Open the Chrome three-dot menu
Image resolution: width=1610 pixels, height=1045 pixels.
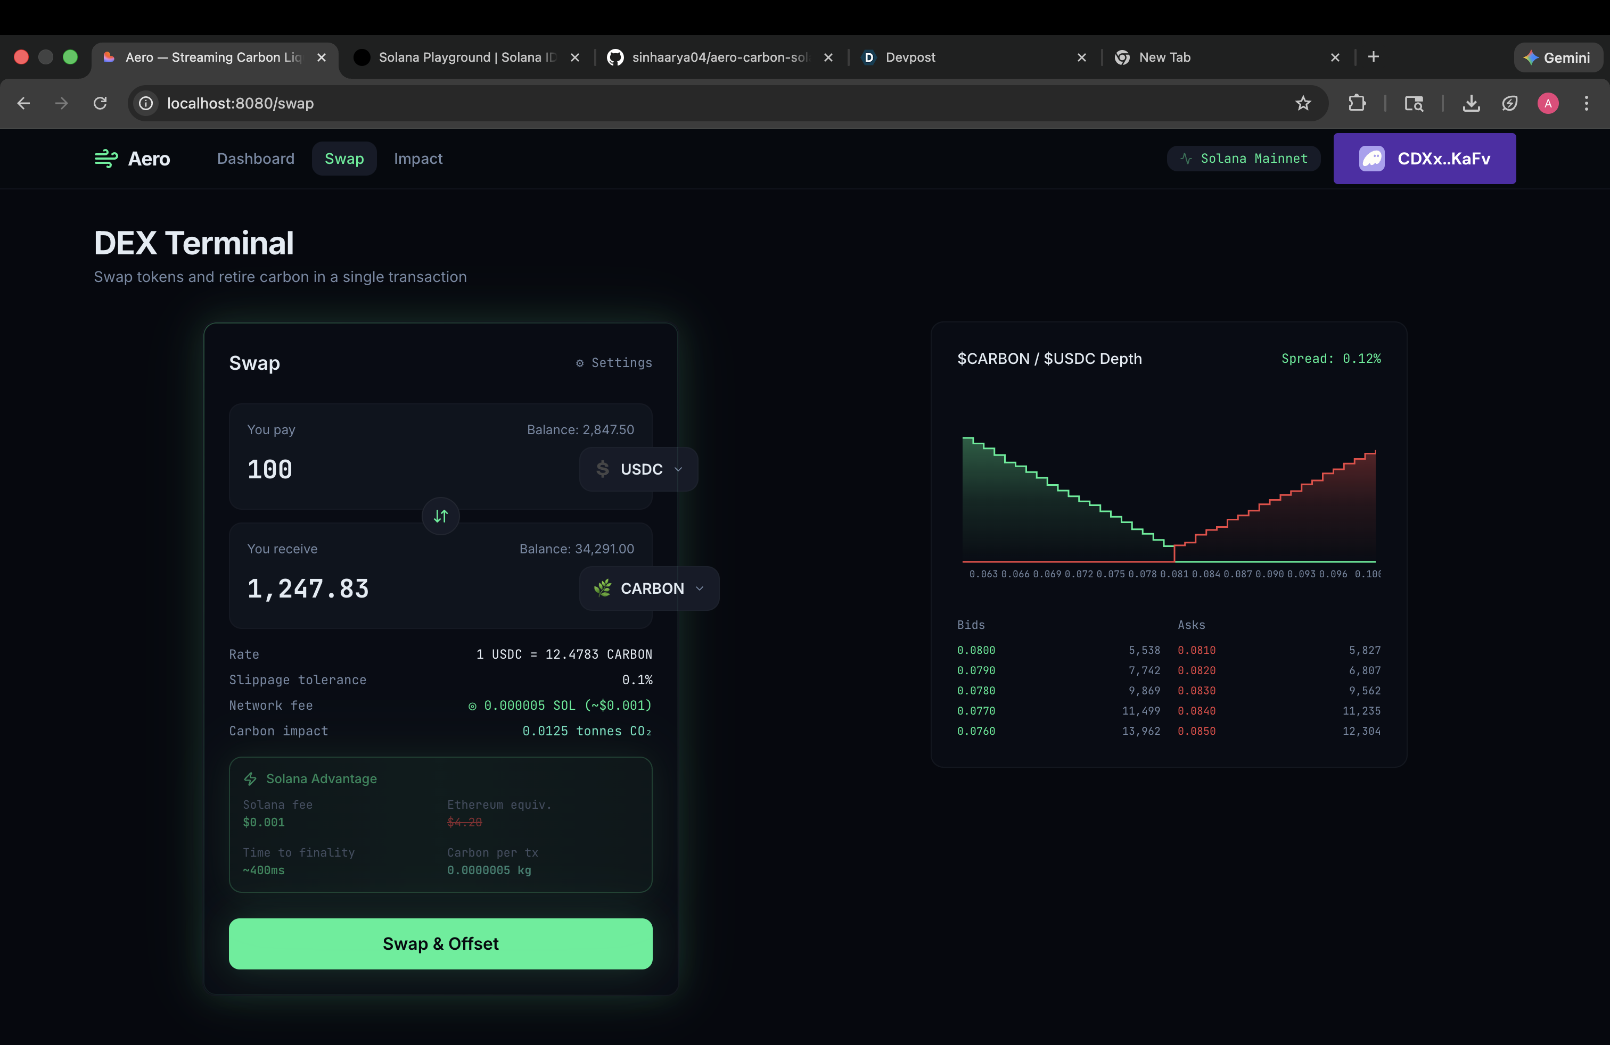(x=1586, y=103)
